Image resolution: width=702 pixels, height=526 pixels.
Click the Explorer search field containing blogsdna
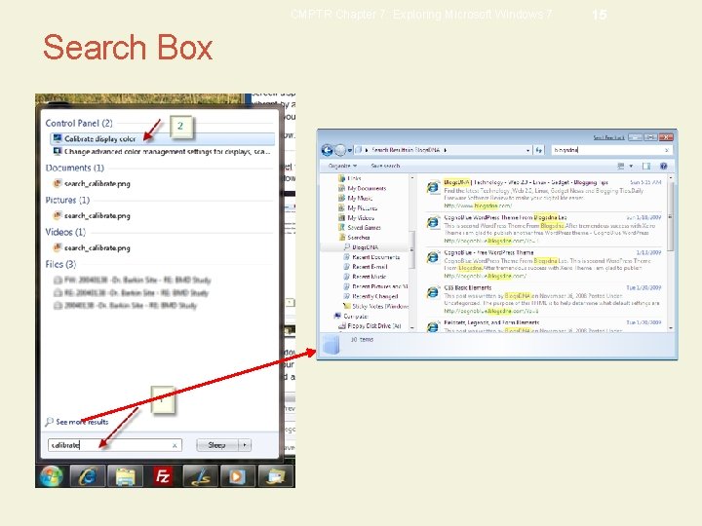pos(611,150)
